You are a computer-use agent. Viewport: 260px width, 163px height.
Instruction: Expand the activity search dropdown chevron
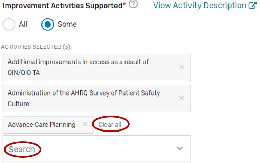179,148
